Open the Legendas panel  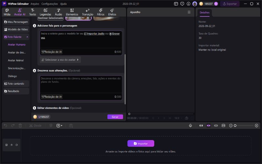pos(45,12)
